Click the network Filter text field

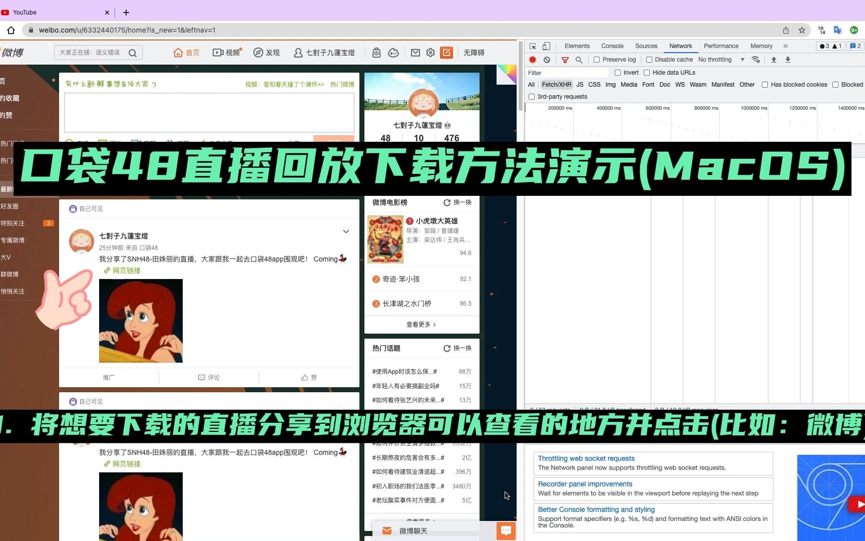click(x=568, y=73)
